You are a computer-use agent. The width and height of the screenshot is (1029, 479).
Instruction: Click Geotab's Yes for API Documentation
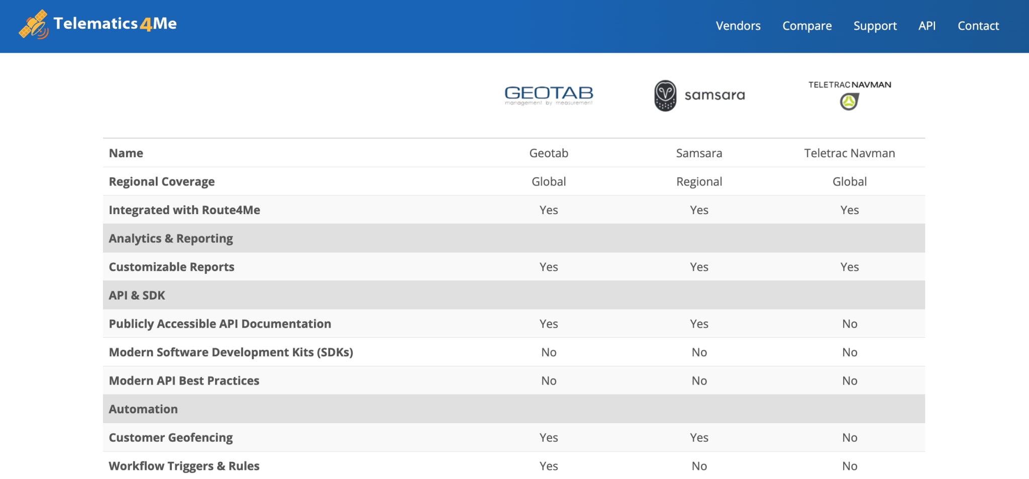[549, 324]
